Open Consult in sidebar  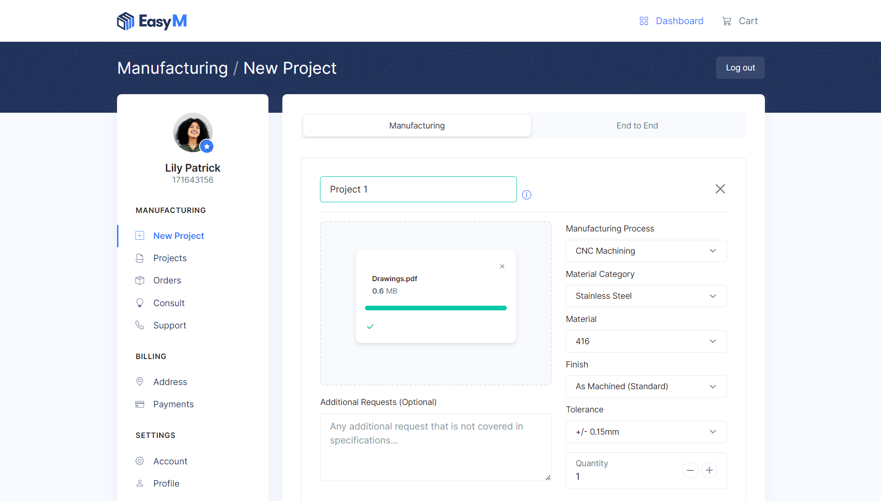169,303
